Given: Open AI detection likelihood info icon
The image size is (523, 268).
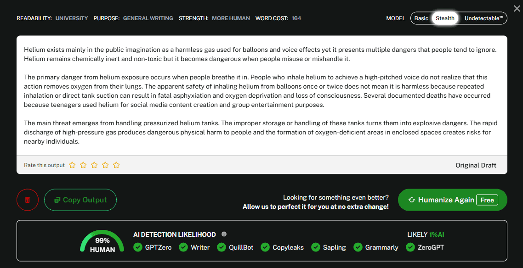Looking at the screenshot, I should [224, 234].
